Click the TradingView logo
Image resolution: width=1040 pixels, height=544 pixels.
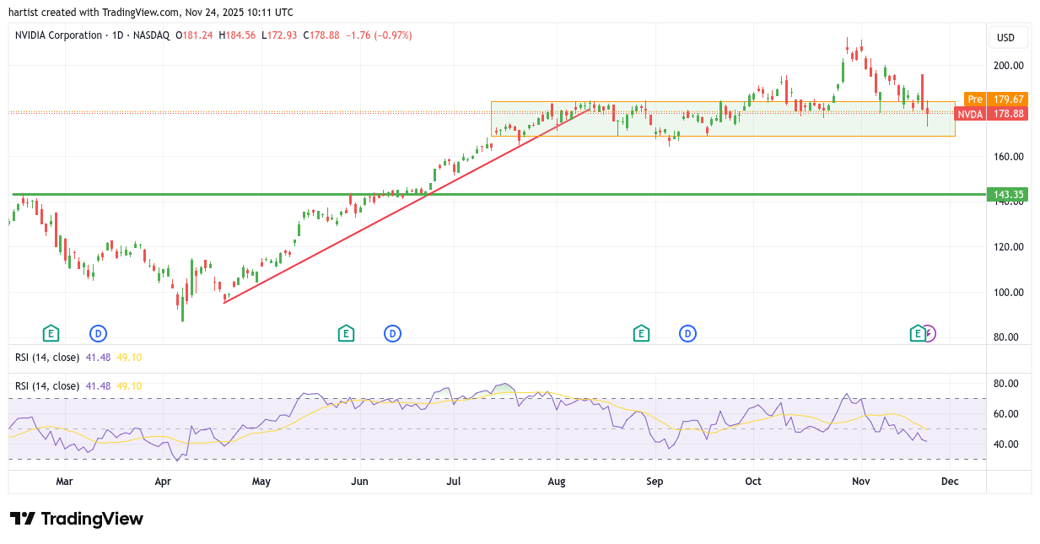pos(77,519)
